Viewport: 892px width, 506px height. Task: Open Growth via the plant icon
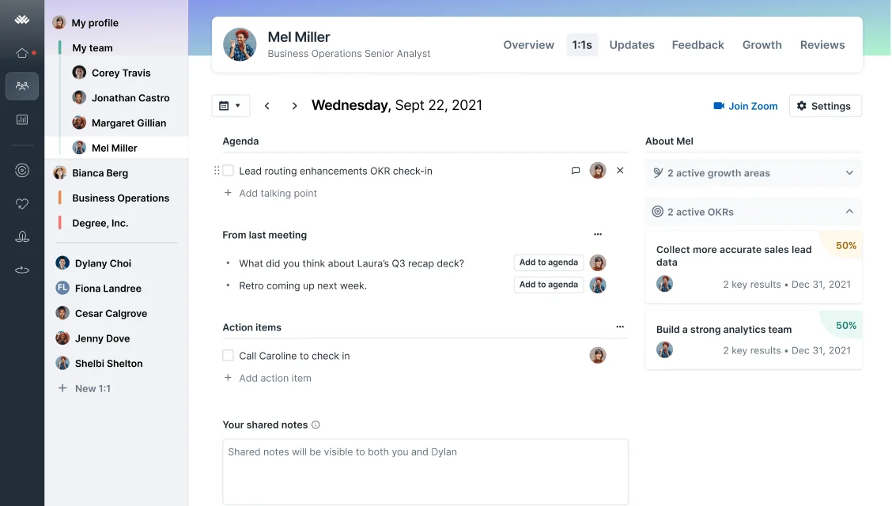tap(22, 236)
